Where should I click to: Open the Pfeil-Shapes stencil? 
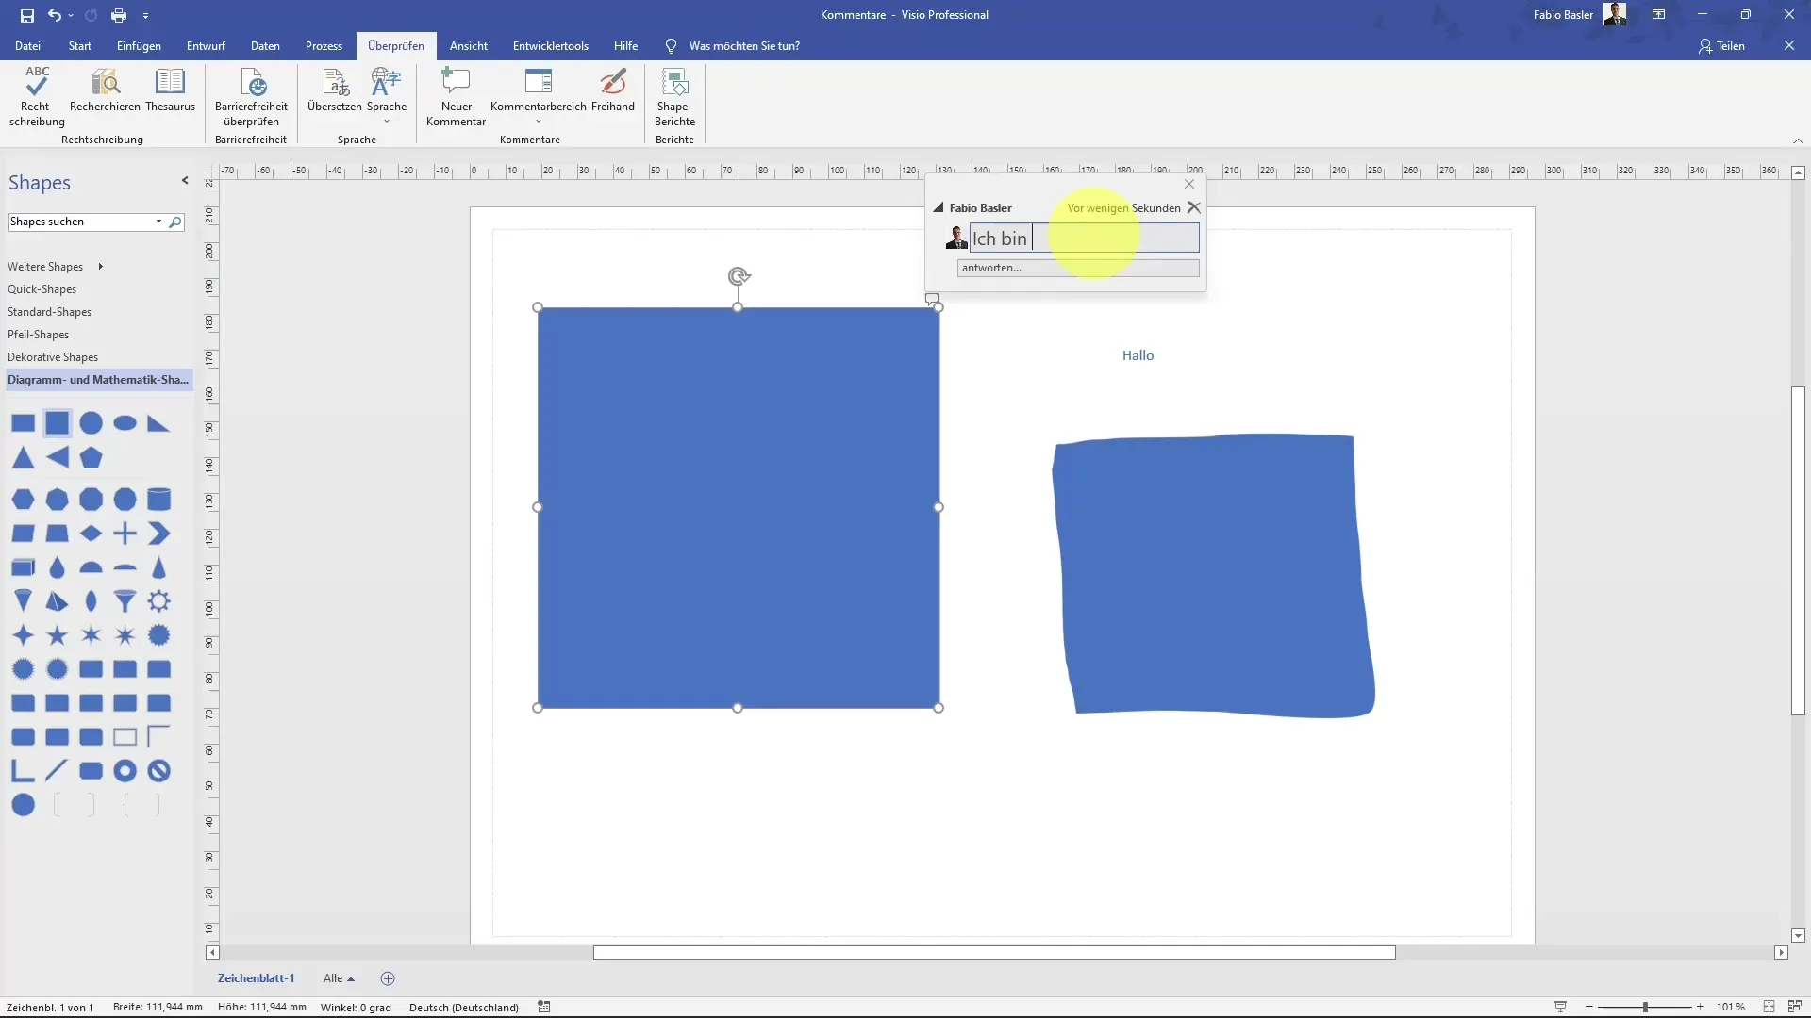click(x=38, y=335)
